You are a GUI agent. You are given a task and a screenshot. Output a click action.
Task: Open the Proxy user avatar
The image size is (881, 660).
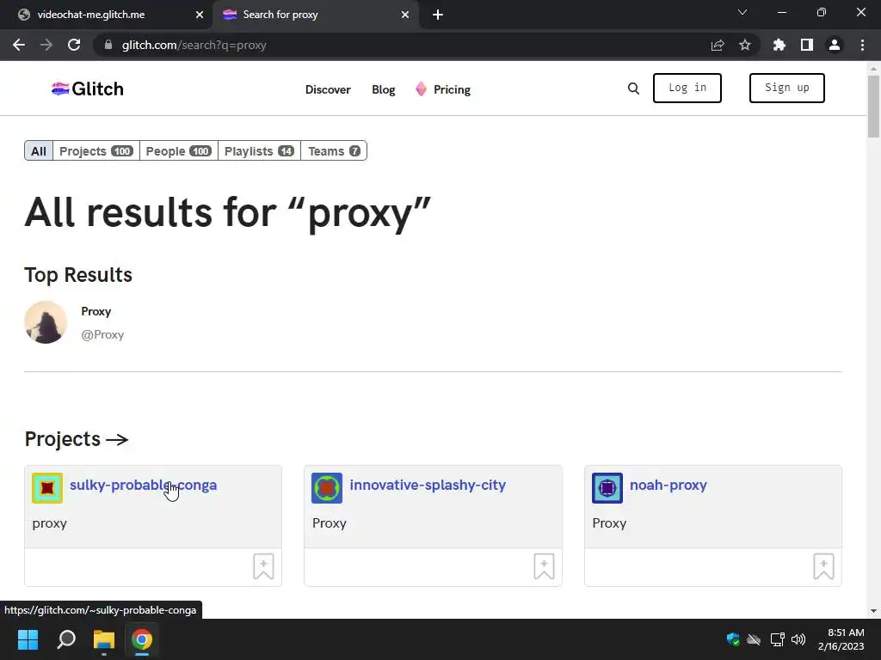tap(46, 322)
